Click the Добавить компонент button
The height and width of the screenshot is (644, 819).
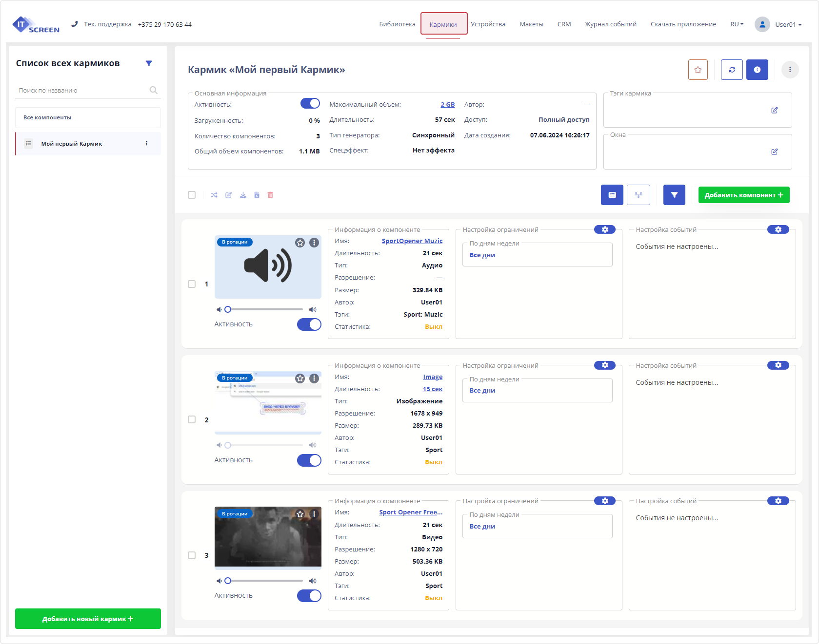(744, 195)
